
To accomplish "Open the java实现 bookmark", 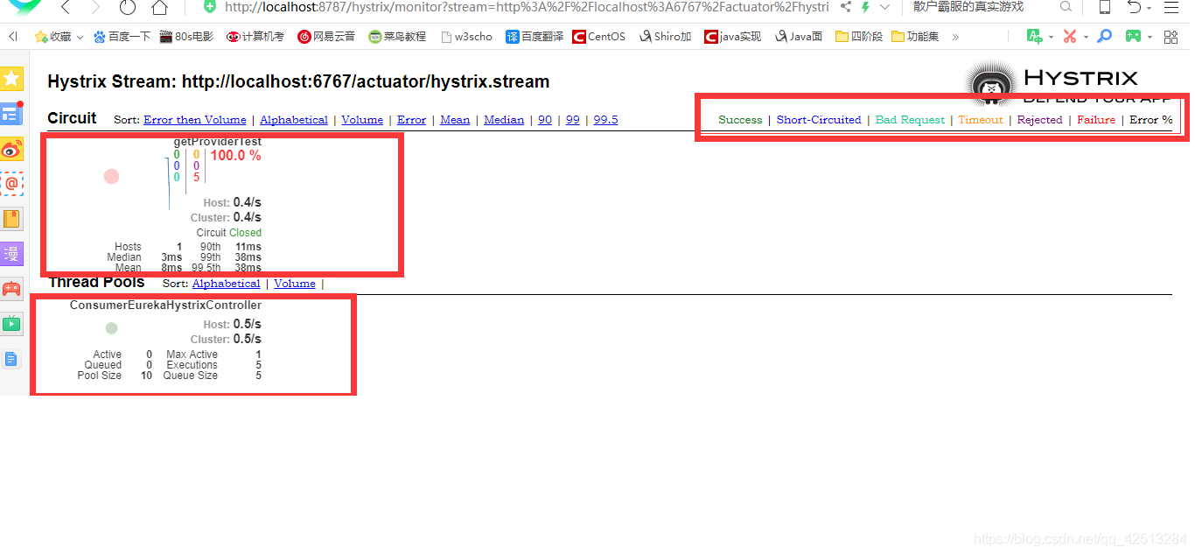I will [732, 37].
